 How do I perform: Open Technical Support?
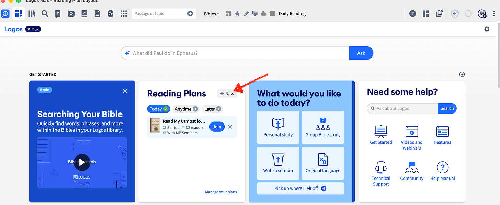coord(381,174)
